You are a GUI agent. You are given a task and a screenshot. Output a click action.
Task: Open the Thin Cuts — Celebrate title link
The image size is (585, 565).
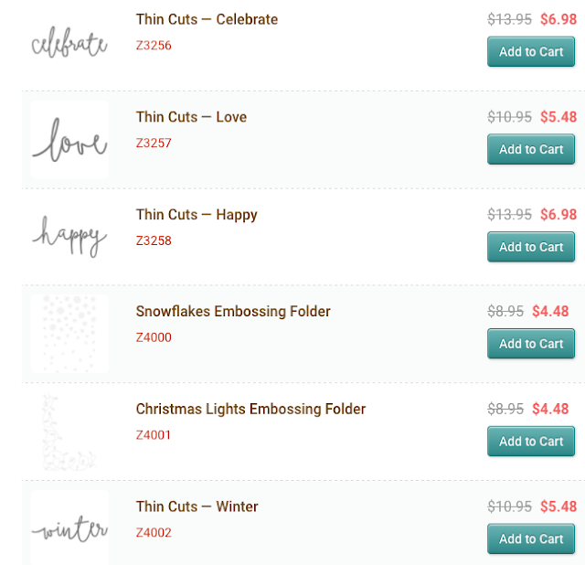[x=207, y=19]
